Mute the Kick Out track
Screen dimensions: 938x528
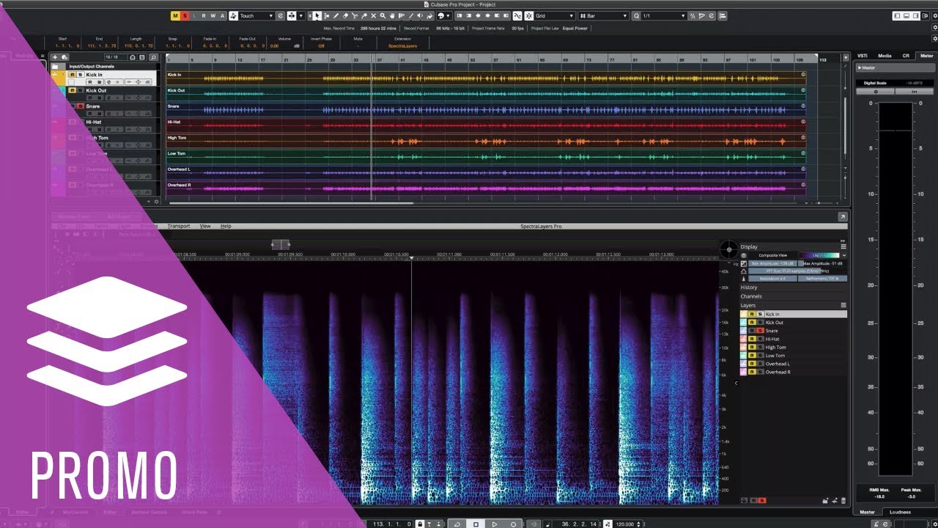pyautogui.click(x=72, y=90)
